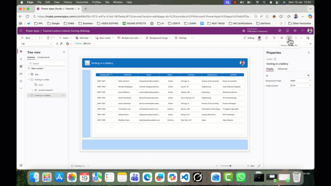Screen dimensions: 331x186
Task: Click fit-to-window expand icon in zoom bar
Action: coord(259,166)
